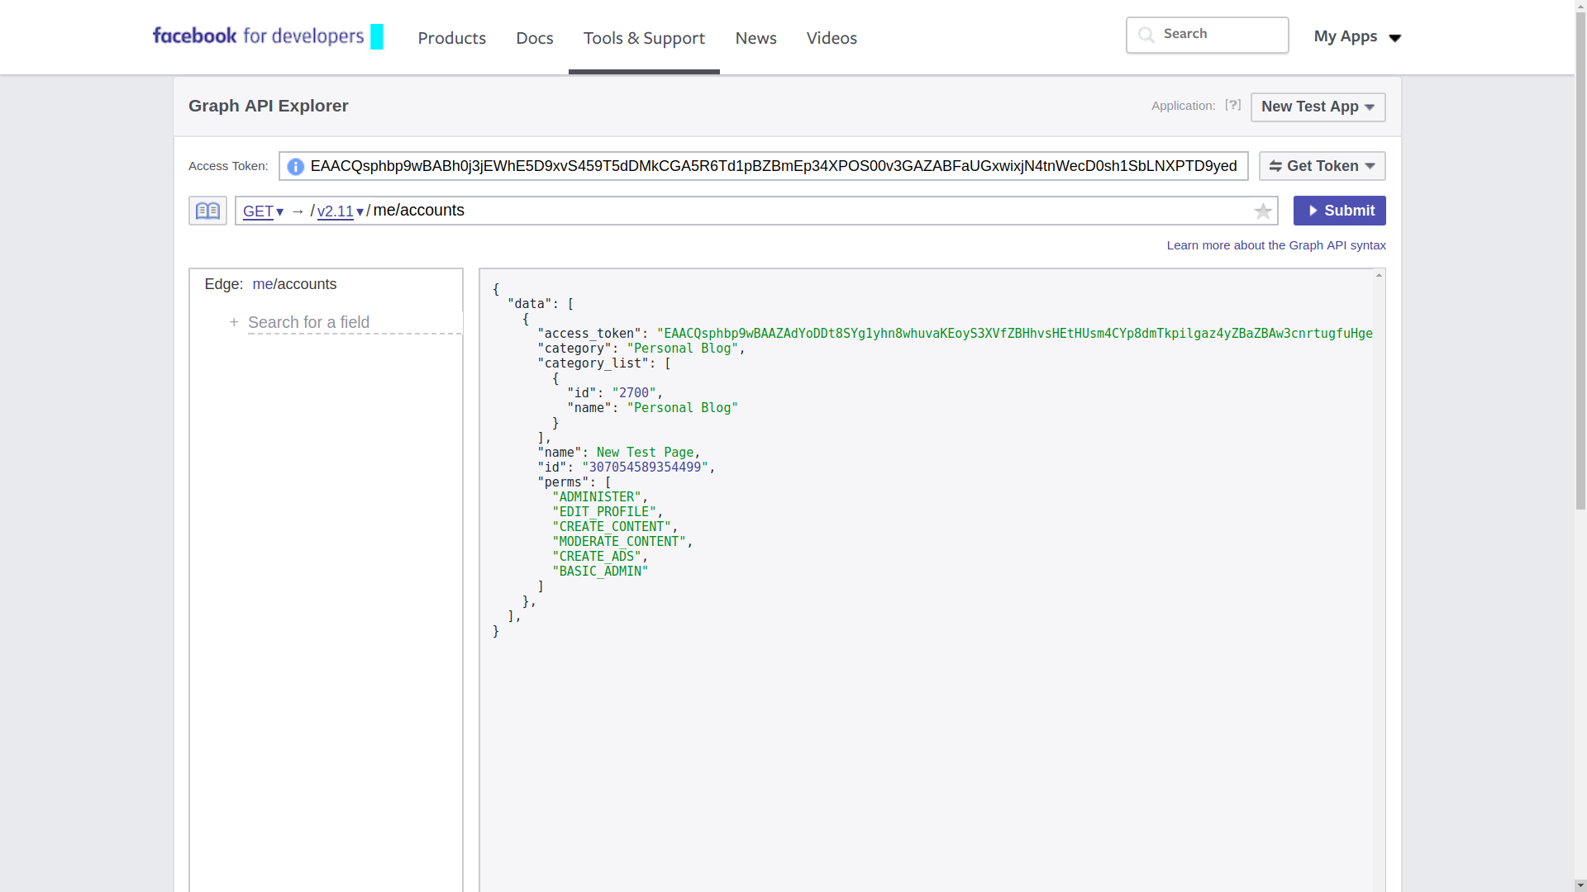Open Learn more about Graph API syntax

point(1276,245)
